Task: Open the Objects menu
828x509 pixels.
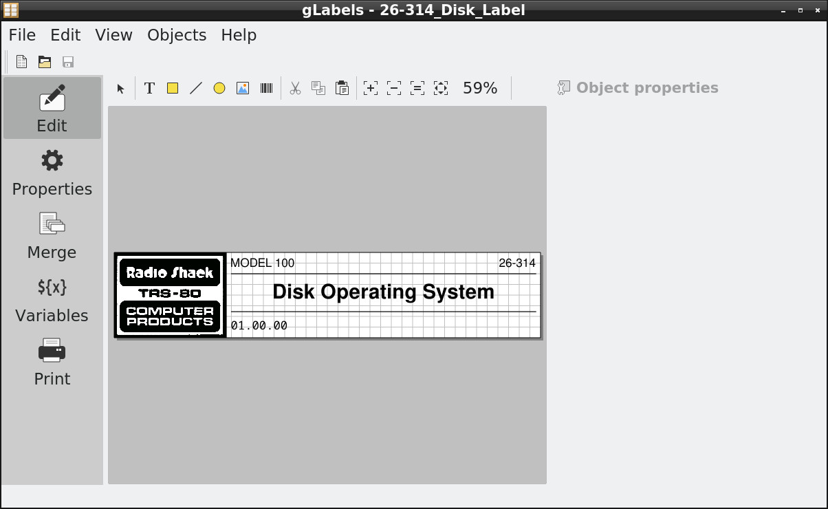Action: pyautogui.click(x=177, y=35)
